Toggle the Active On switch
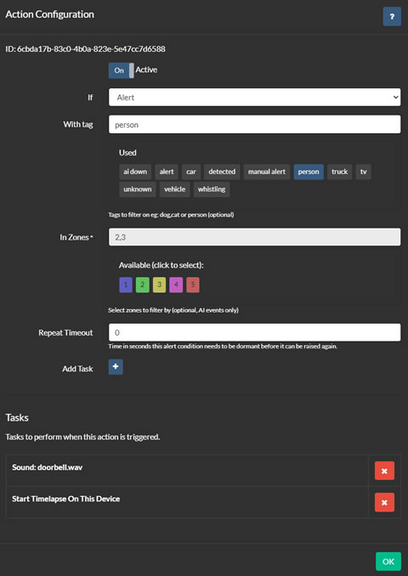 pyautogui.click(x=122, y=71)
